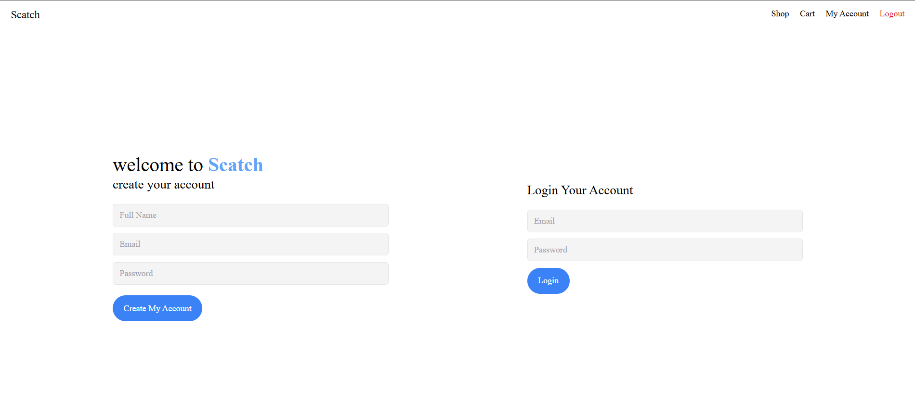The image size is (915, 416).
Task: Click the red Logout text in the navbar
Action: tap(892, 14)
